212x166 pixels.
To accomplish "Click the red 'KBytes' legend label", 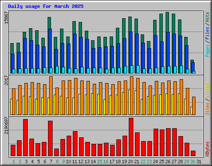I will coord(207,149).
